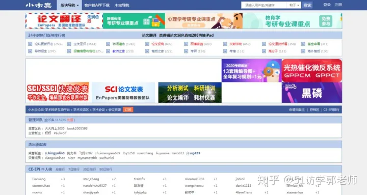This screenshot has width=367, height=195.
Task: Open 客户端APP下载 in the top bar
Action: (97, 5)
